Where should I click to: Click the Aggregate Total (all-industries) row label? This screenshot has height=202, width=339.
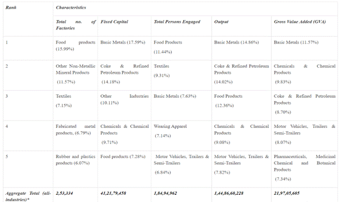pos(28,196)
